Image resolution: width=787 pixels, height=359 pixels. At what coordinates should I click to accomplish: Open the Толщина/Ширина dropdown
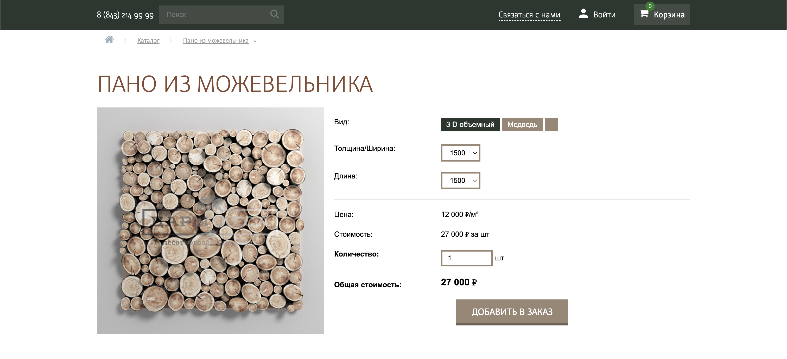pos(460,153)
